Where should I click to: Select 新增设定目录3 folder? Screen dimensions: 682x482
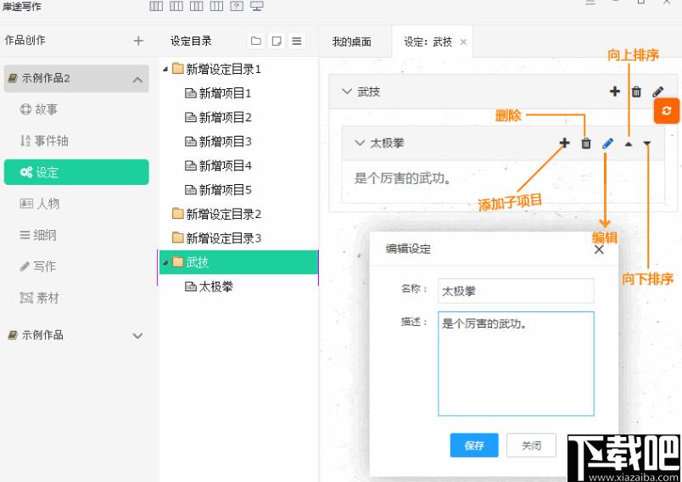tap(216, 238)
